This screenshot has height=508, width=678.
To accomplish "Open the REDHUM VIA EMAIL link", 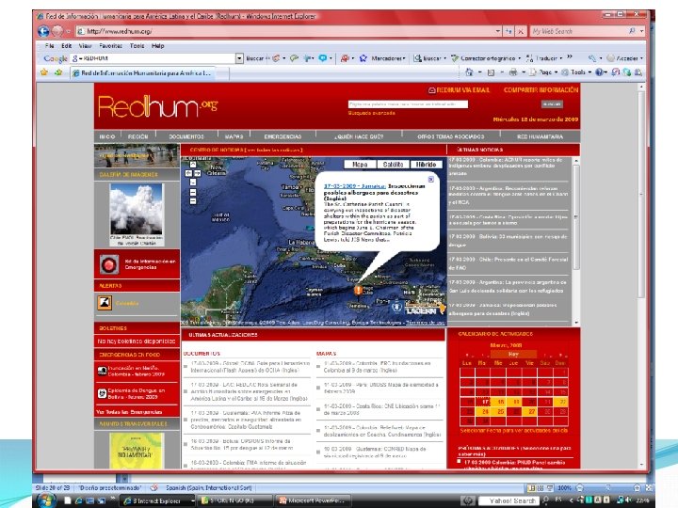I will point(459,90).
